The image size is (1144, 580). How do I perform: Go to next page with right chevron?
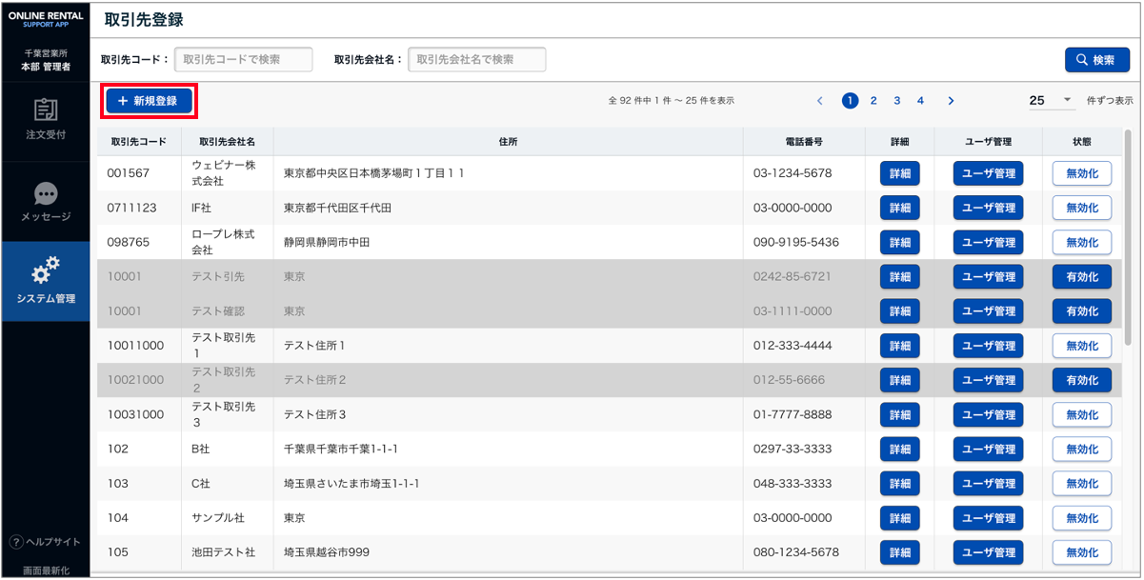951,101
